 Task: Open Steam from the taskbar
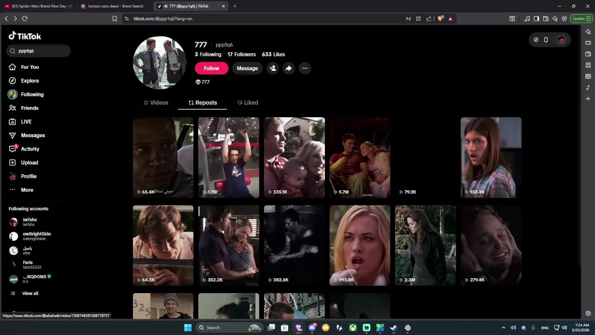tap(394, 328)
